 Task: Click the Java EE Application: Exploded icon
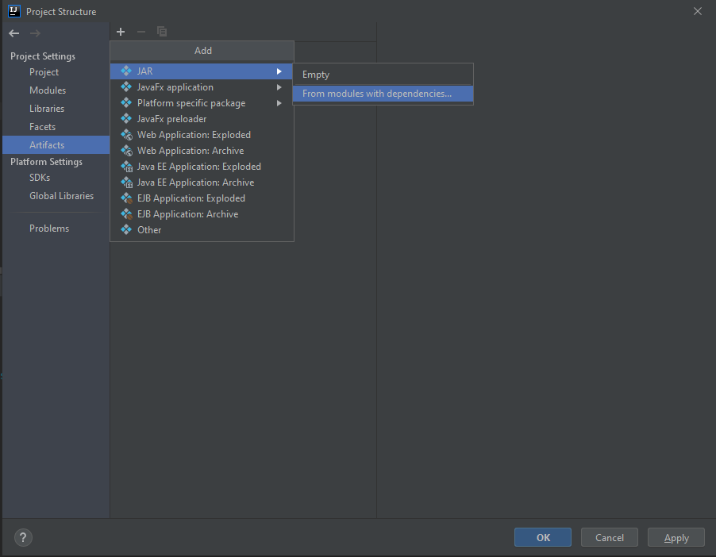[126, 167]
